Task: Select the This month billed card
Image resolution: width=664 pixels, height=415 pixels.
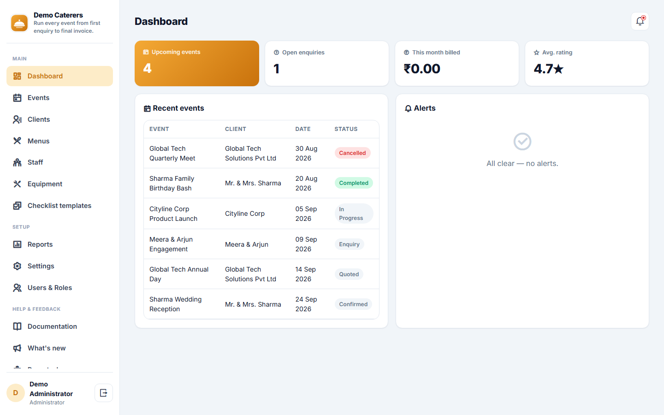Action: [x=457, y=63]
